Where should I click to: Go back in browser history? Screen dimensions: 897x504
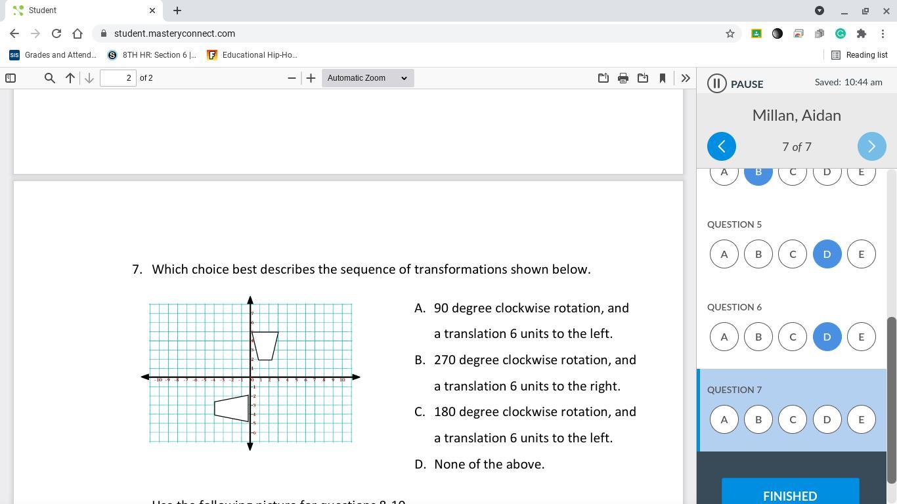[14, 33]
